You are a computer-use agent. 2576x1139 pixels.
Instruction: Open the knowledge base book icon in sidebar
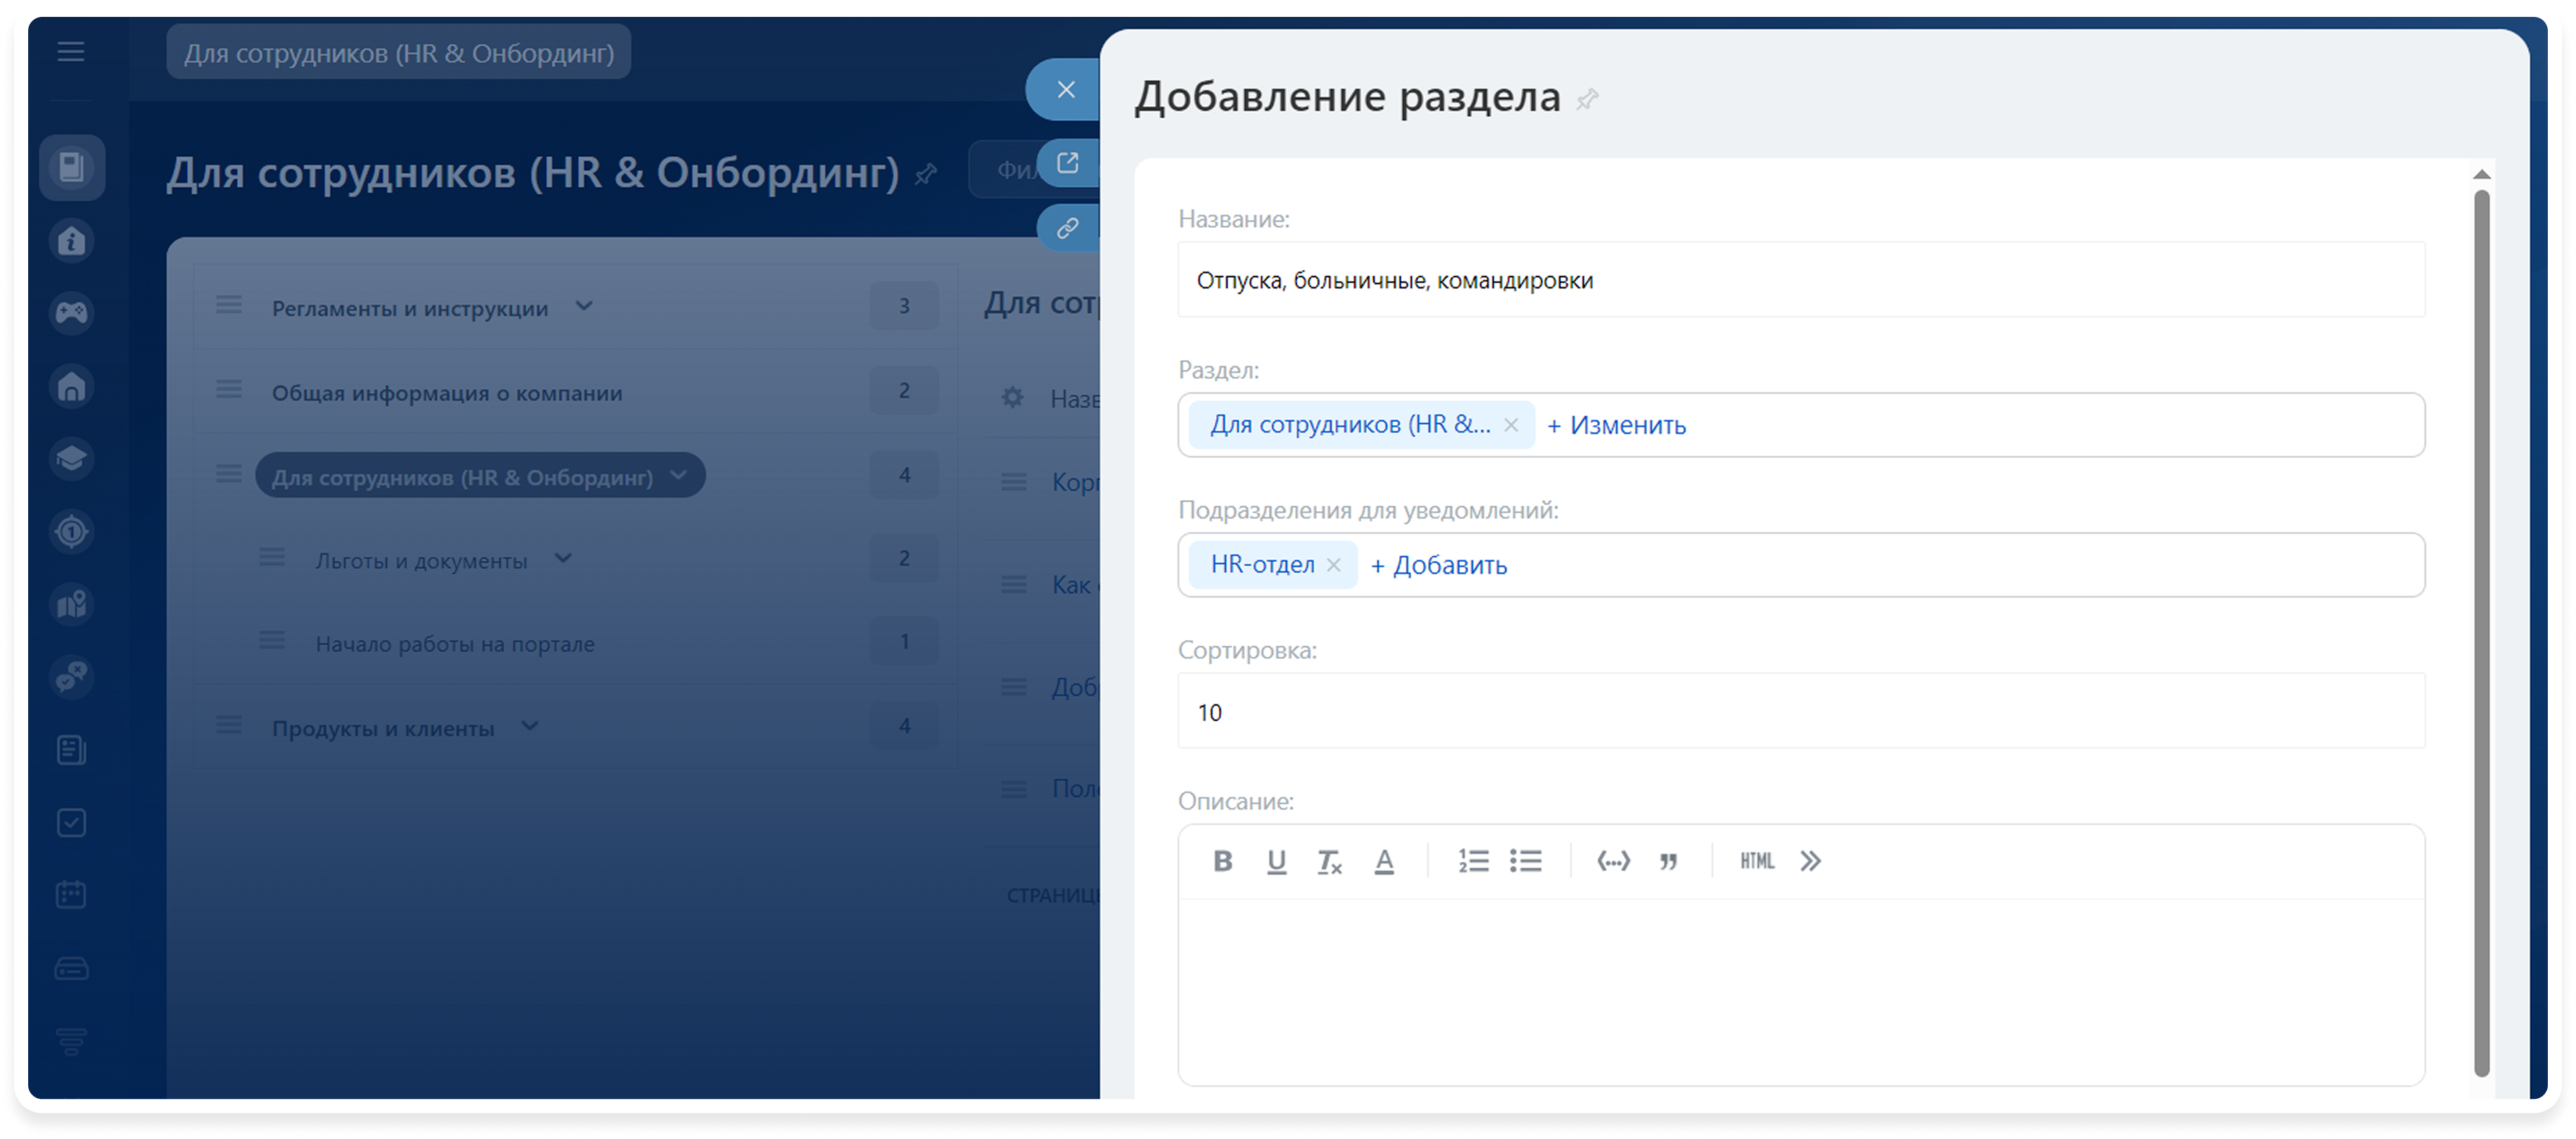click(x=71, y=167)
